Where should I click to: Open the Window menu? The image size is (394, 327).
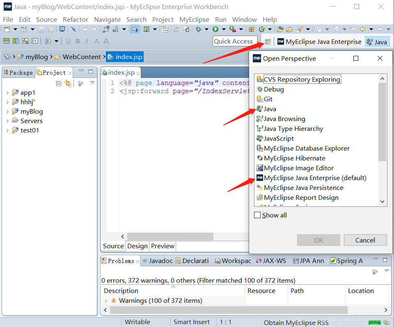244,19
